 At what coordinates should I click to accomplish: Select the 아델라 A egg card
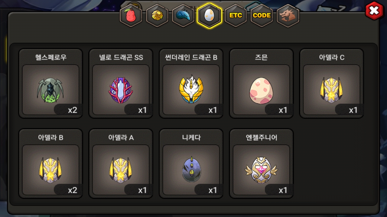(x=121, y=164)
